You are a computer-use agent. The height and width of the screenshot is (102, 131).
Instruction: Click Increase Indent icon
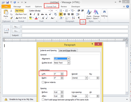tap(82, 11)
